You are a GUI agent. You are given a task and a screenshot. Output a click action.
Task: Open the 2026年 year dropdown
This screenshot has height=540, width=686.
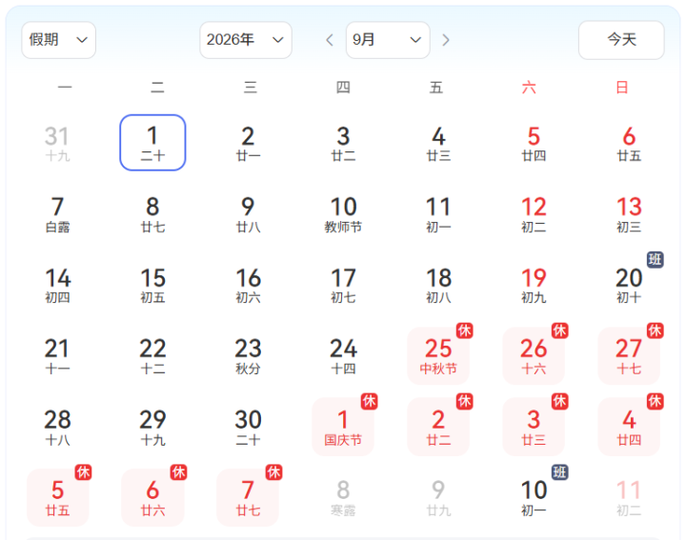pyautogui.click(x=246, y=40)
